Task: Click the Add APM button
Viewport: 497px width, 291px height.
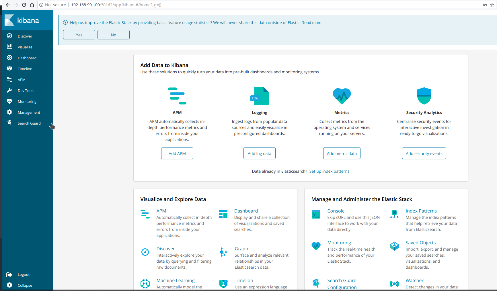Action: (177, 154)
